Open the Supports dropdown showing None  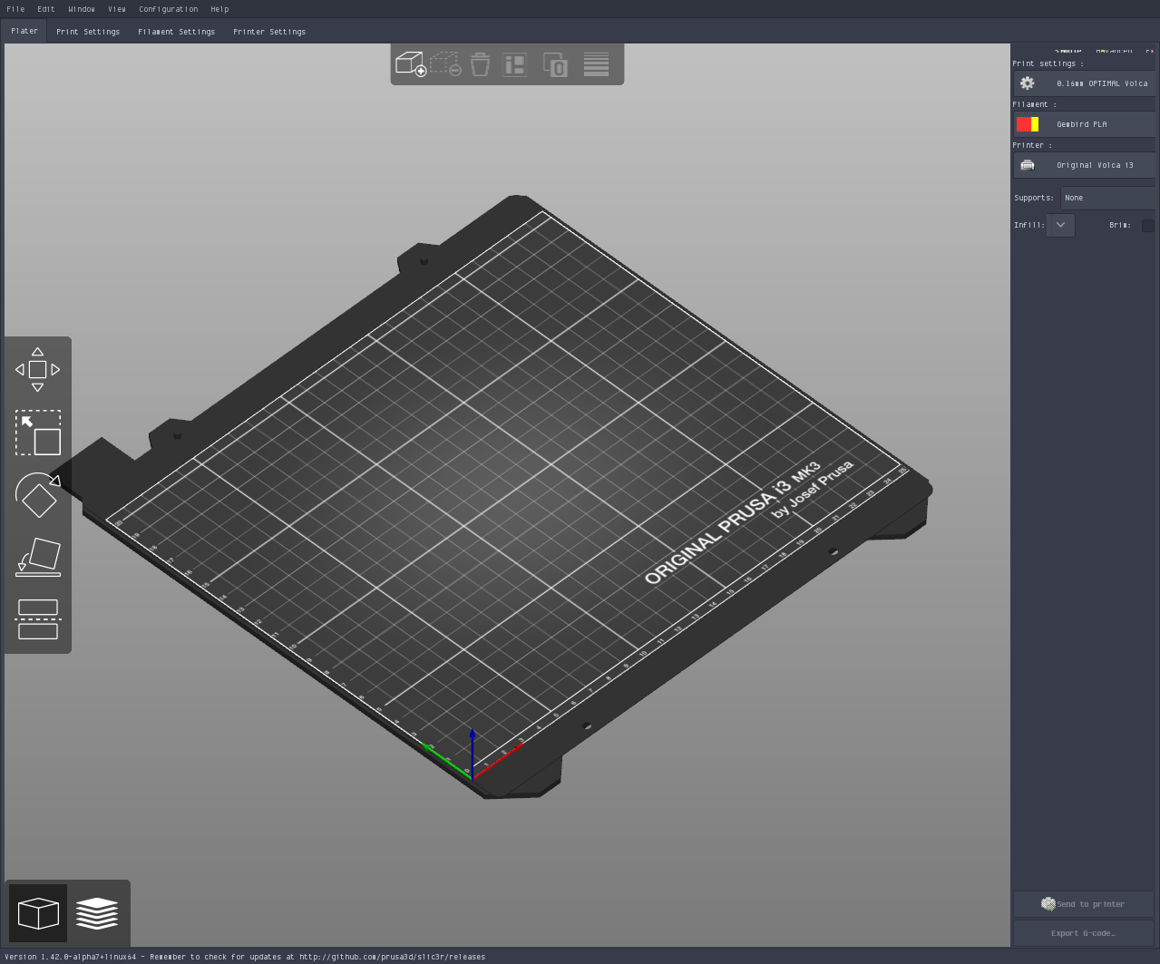click(1107, 198)
